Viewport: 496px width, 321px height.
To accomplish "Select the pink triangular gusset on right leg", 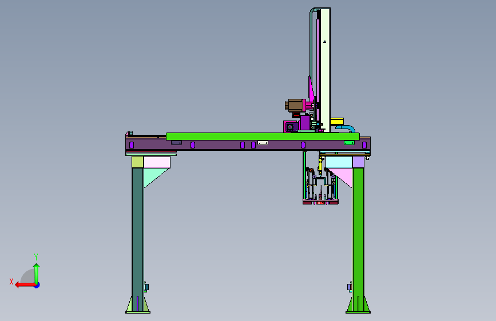I will point(343,176).
